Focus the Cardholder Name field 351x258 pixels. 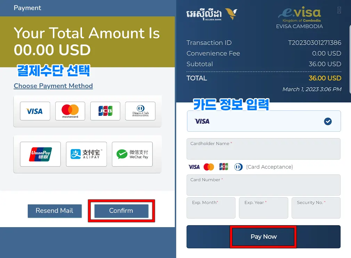[x=263, y=149]
